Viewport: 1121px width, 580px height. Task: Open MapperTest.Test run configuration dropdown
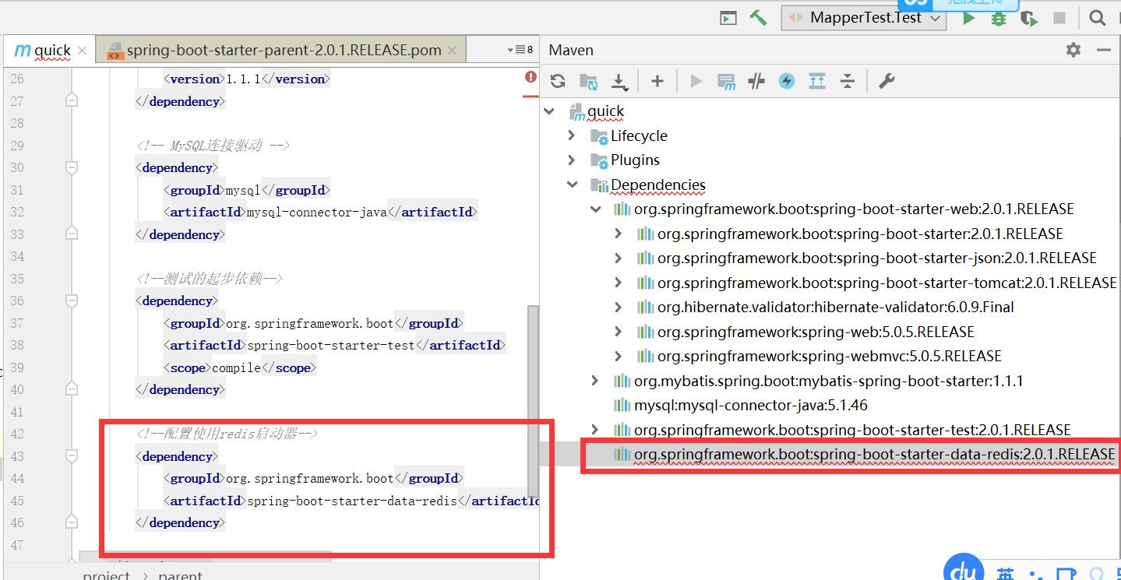coord(864,18)
